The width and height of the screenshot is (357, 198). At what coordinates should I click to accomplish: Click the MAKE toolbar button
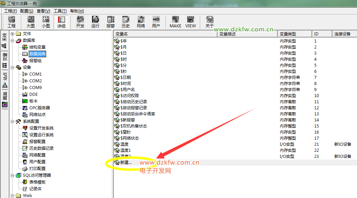pos(175,22)
